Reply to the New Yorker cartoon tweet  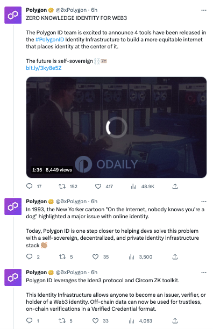30,256
